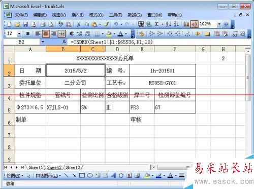Copy the selected cells

86,24
